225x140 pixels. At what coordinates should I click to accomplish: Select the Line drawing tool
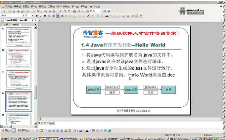[x=33, y=130]
